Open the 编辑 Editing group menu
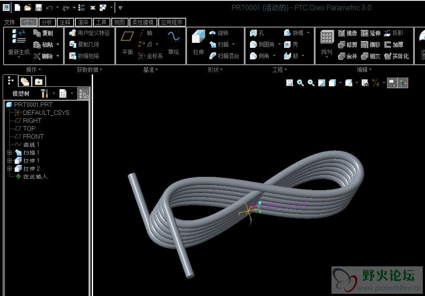Viewport: 425px width, 296px height. point(364,70)
